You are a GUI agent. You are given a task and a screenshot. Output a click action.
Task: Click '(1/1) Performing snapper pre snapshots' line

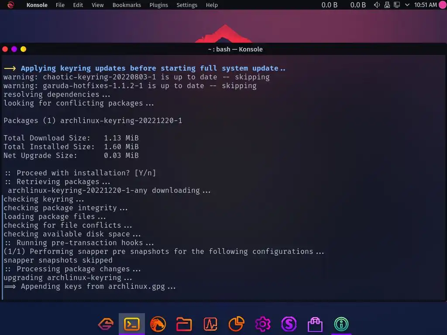(164, 252)
